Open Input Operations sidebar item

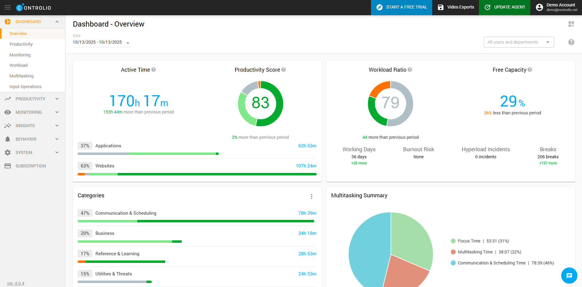point(25,87)
